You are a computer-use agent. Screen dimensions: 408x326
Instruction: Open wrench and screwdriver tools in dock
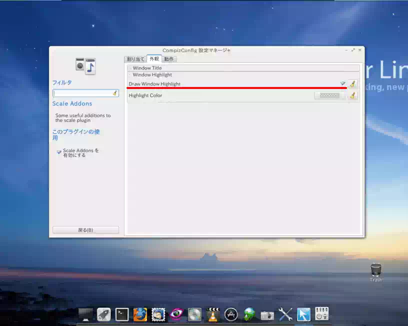(x=285, y=314)
